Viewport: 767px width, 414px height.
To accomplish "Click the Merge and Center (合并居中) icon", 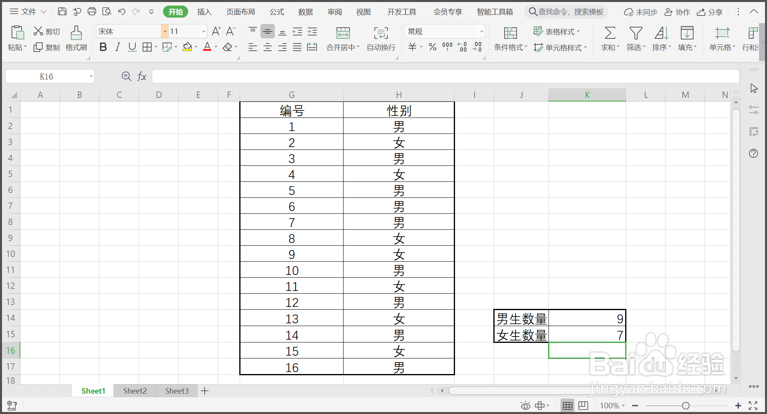I will coord(343,33).
